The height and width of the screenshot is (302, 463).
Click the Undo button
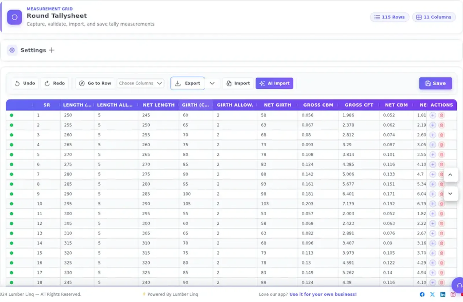pyautogui.click(x=25, y=83)
